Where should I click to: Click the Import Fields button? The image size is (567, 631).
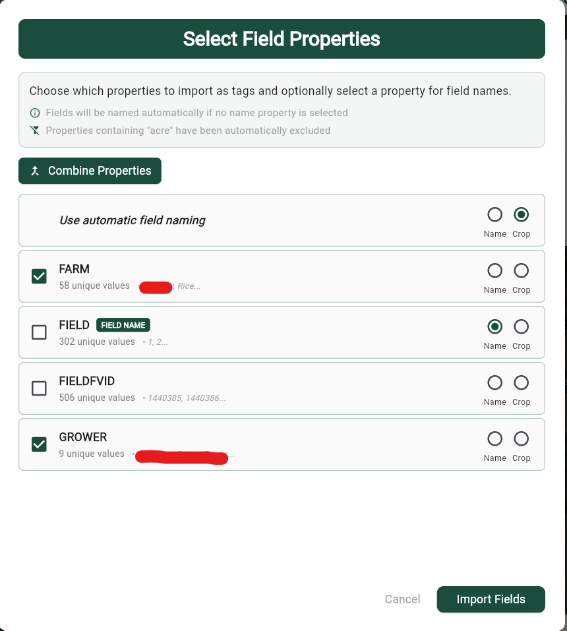tap(491, 599)
